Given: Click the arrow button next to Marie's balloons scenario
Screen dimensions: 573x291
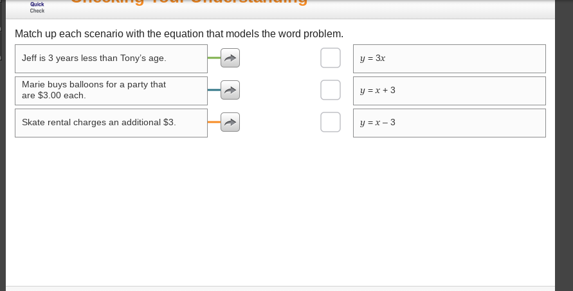Looking at the screenshot, I should pyautogui.click(x=230, y=90).
